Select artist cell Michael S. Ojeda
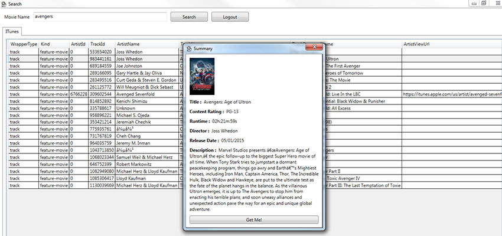The height and width of the screenshot is (236, 502). tap(146, 115)
